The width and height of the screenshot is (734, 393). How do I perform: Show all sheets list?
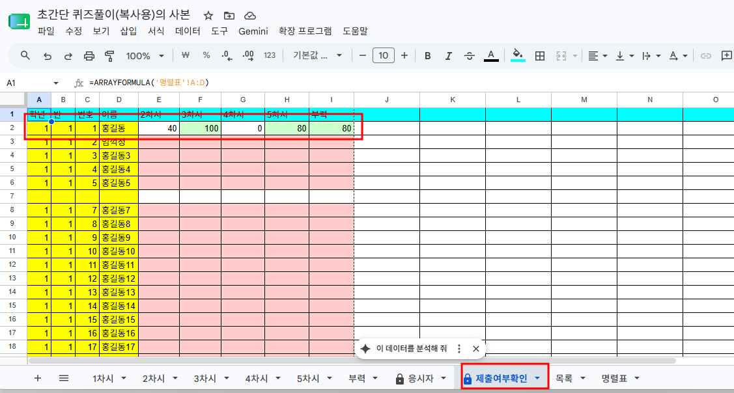(x=64, y=379)
